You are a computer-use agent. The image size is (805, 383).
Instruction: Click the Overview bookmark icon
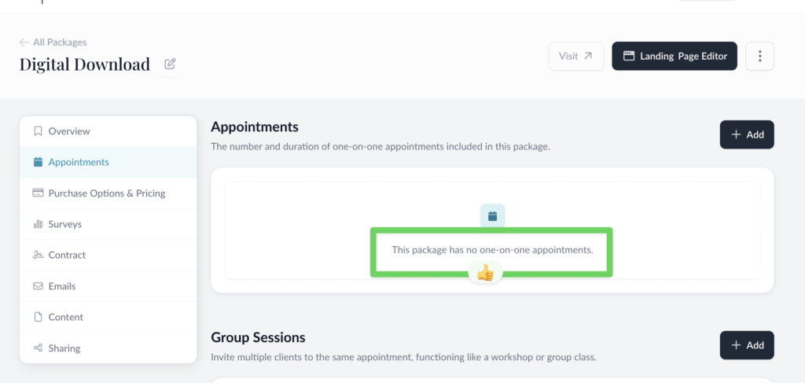[38, 131]
